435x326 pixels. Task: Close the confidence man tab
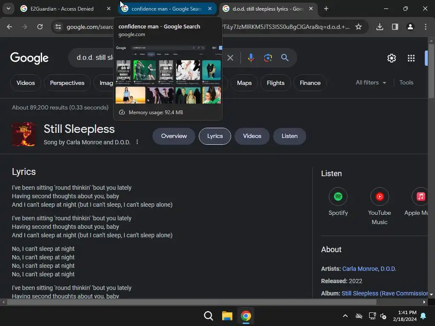point(210,9)
